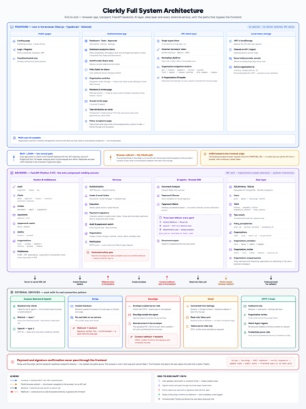Click the Gmail card header
The height and width of the screenshot is (409, 306).
[x=211, y=299]
